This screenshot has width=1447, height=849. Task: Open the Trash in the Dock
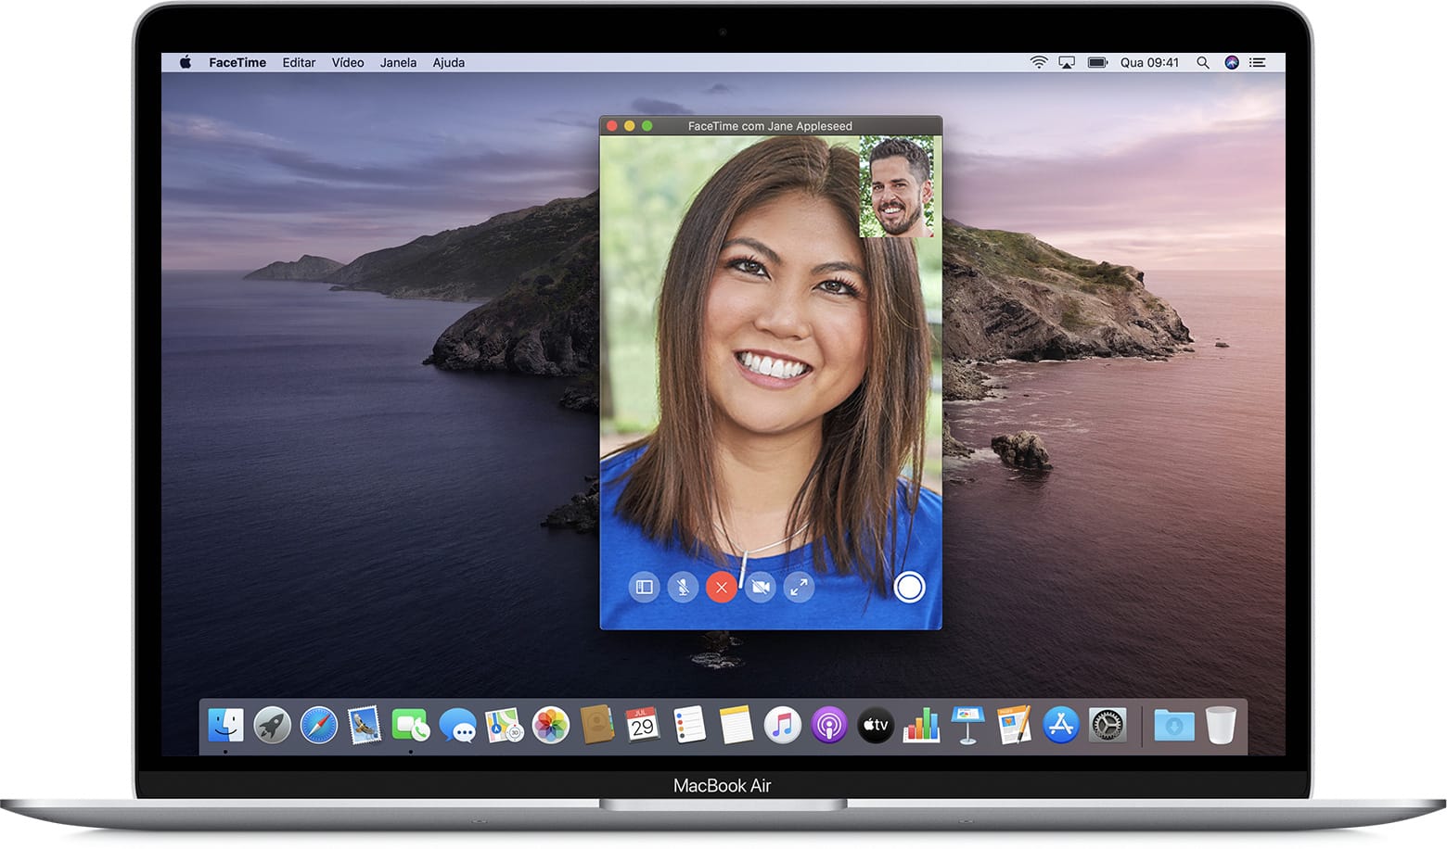tap(1221, 725)
